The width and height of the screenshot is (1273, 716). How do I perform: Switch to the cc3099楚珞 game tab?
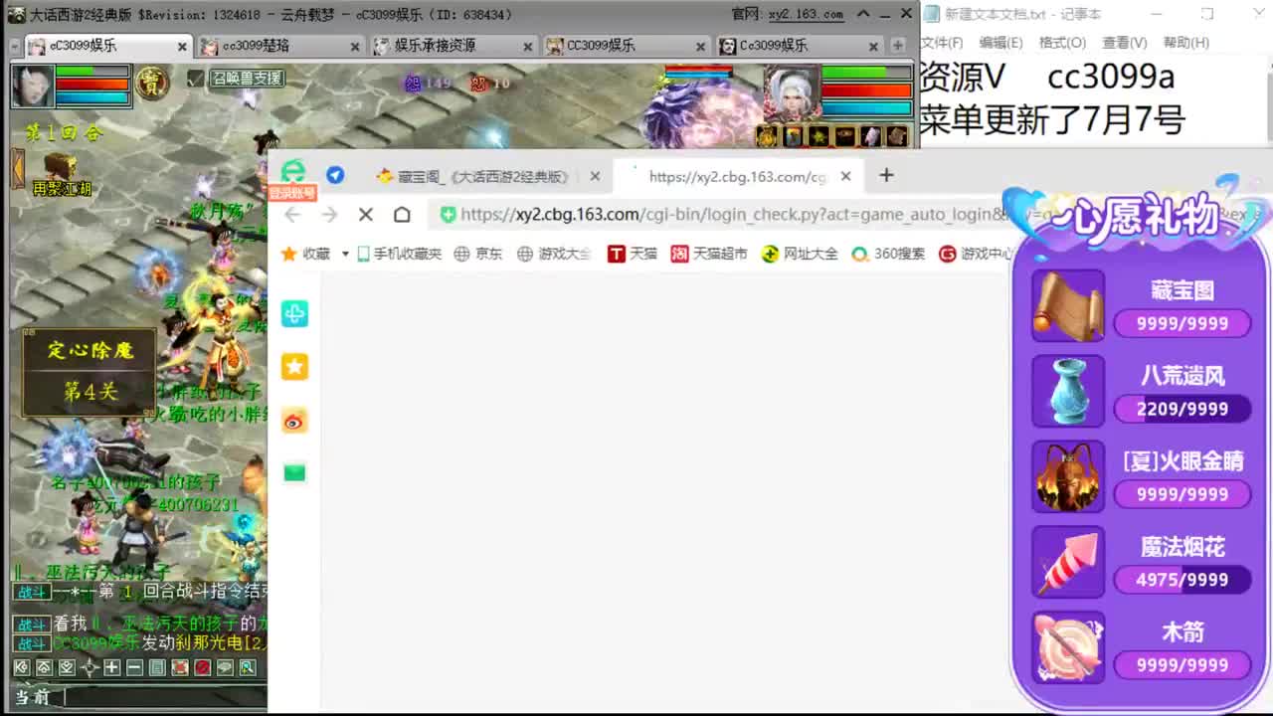[x=269, y=46]
